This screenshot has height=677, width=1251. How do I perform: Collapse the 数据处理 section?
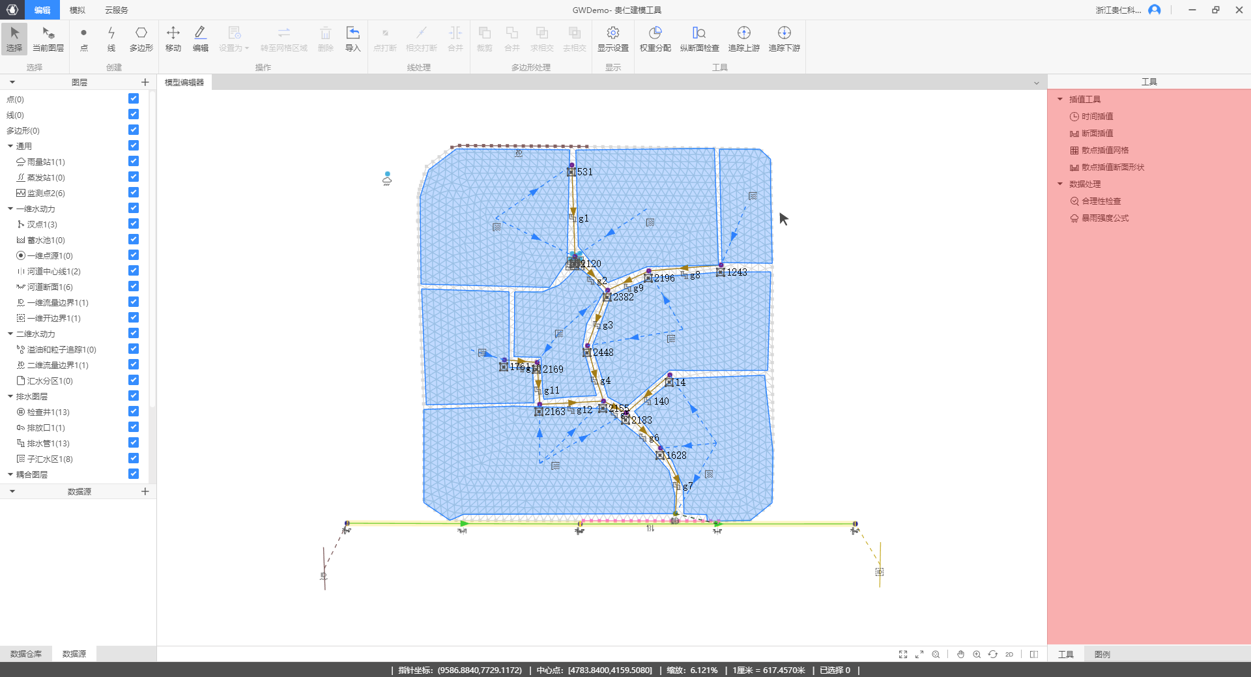pos(1060,184)
